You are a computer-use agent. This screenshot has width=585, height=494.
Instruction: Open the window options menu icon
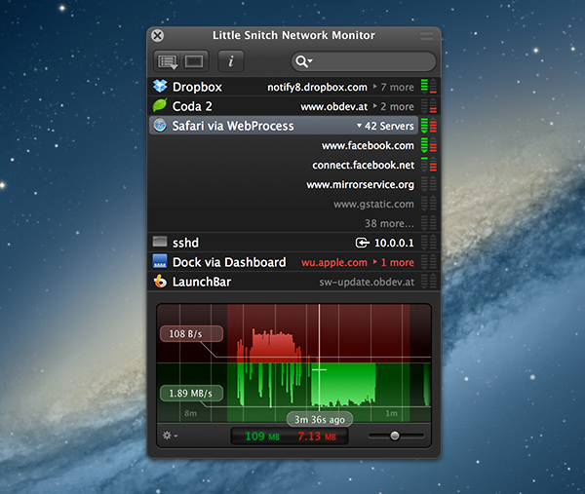pos(427,36)
